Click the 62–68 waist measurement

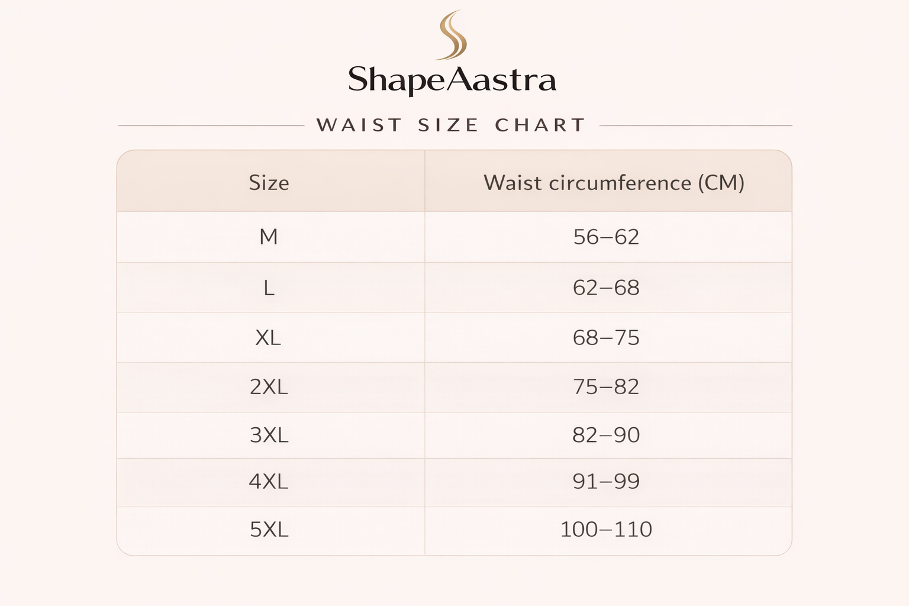click(606, 288)
